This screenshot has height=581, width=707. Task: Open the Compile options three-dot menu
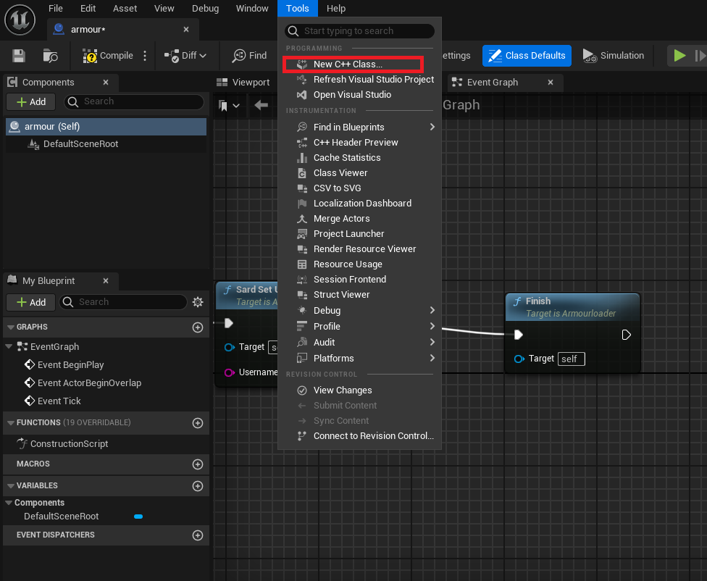tap(145, 56)
